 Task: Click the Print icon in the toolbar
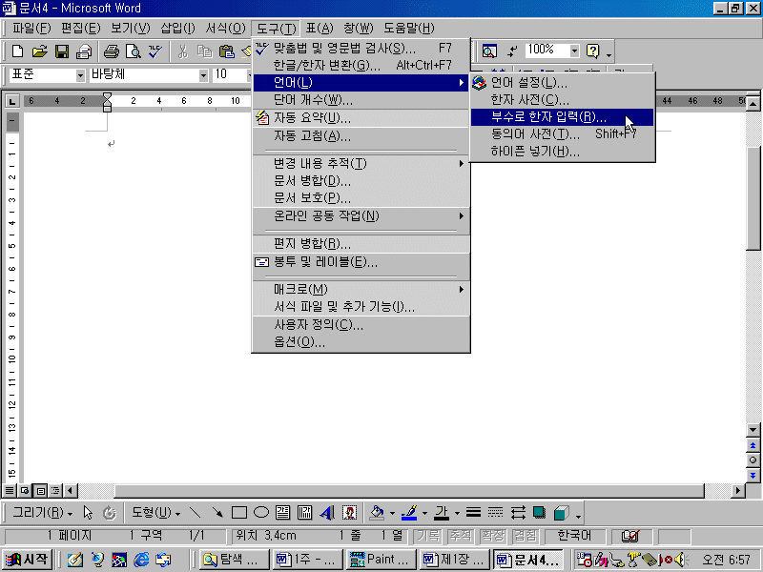112,51
